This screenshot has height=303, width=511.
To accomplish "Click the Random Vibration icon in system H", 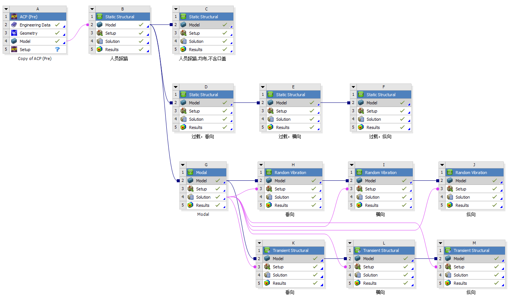I will point(269,172).
